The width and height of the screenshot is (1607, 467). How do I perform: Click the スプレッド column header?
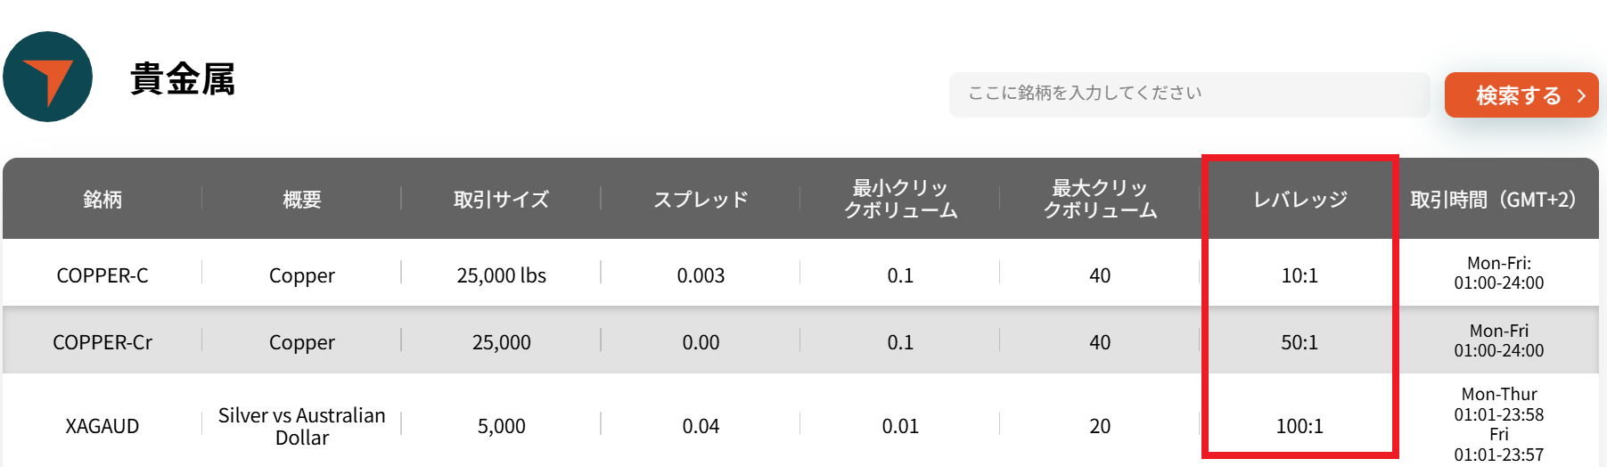[x=701, y=200]
